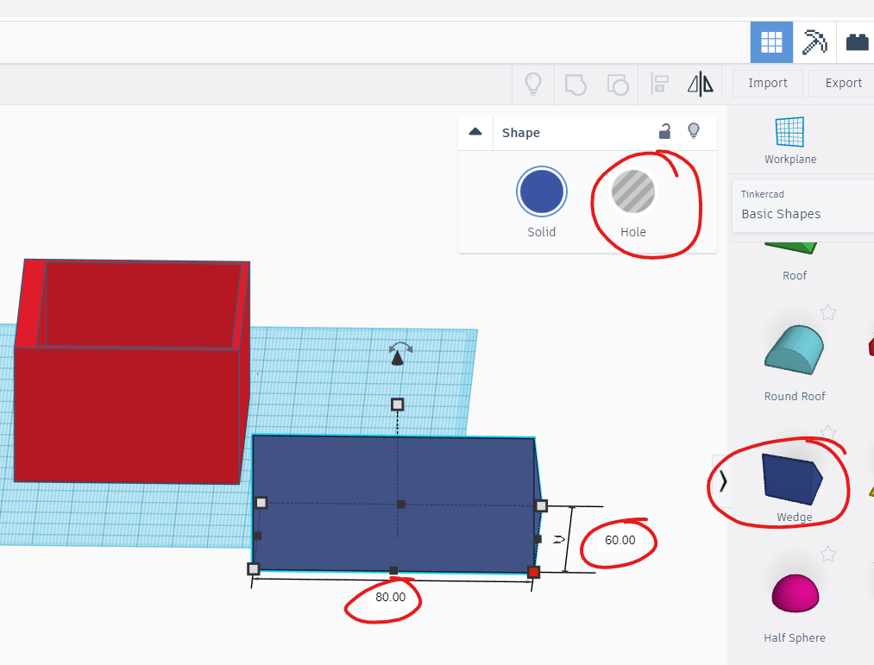Click the Group shapes icon

click(575, 85)
